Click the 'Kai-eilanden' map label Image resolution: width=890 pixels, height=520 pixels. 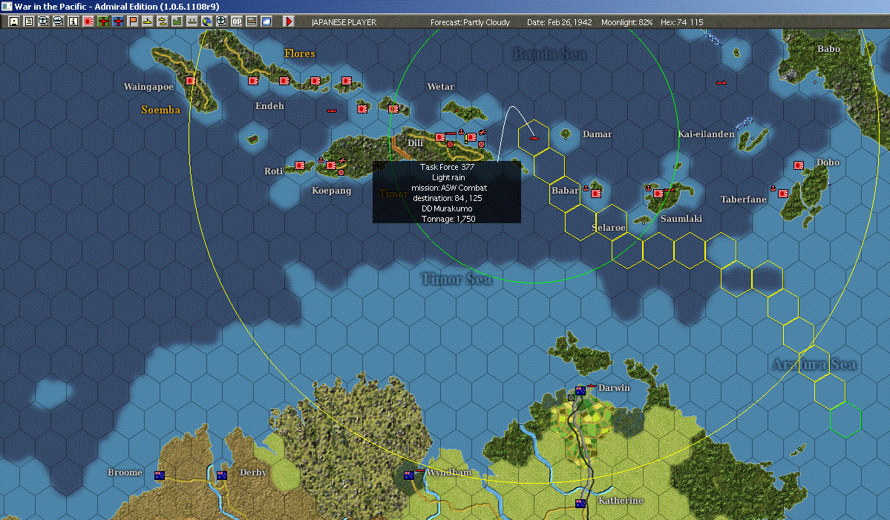tap(706, 134)
